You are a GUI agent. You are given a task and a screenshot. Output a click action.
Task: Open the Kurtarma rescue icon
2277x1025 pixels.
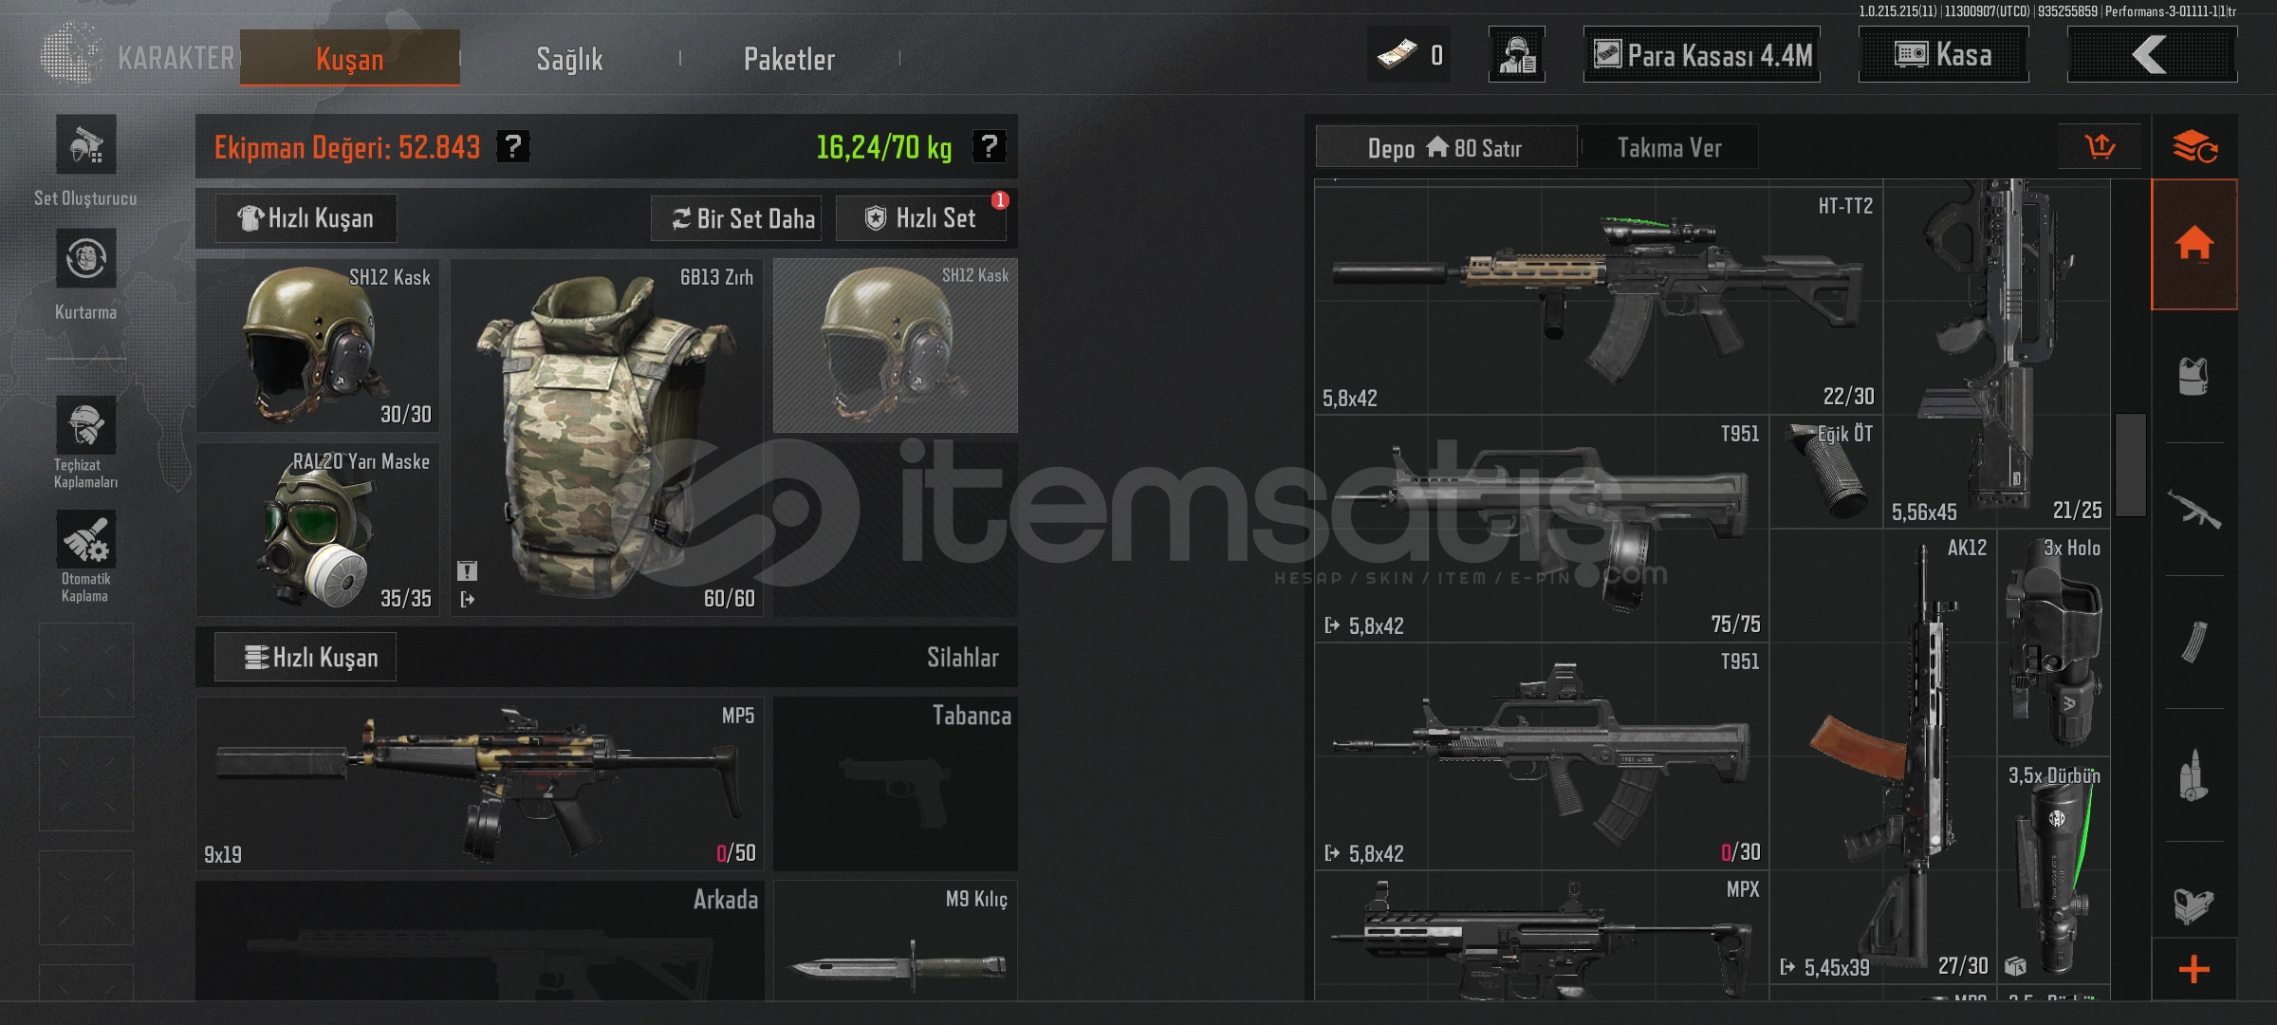point(86,258)
